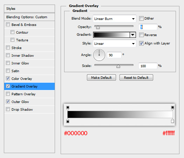This screenshot has height=158, width=184.
Task: Open the Color Overlay settings
Action: pos(29,78)
